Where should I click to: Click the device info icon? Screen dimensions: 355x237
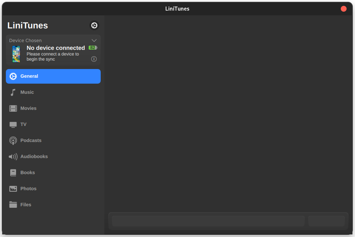[x=94, y=59]
